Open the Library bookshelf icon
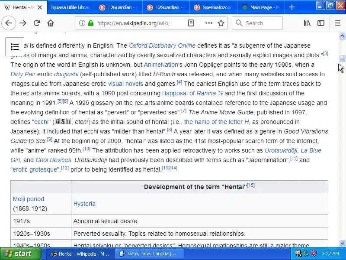The width and height of the screenshot is (346, 260). point(307,23)
